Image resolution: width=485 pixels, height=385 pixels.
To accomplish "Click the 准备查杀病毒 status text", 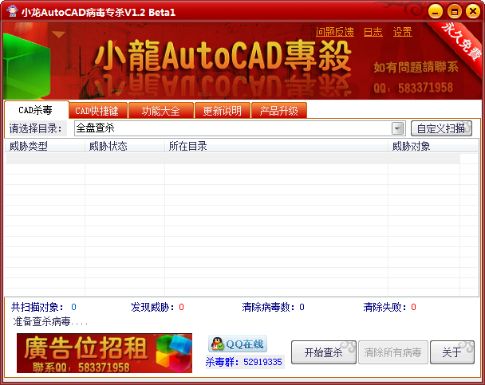I will [x=50, y=322].
